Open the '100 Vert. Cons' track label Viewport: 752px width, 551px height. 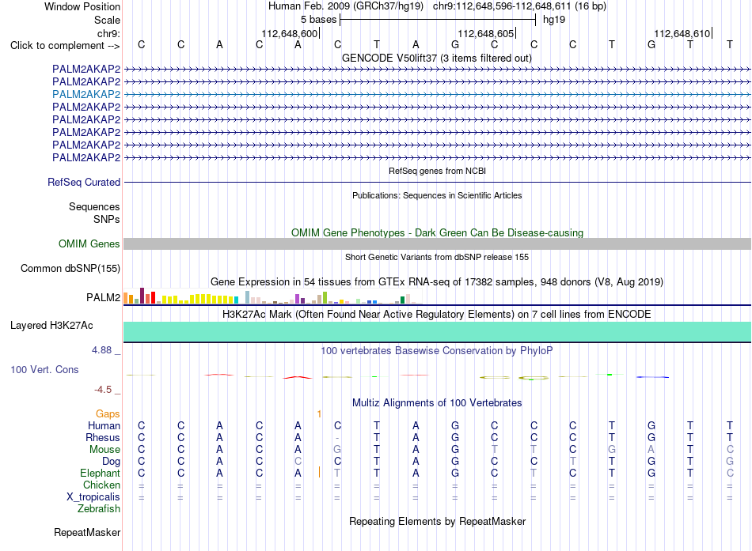(44, 369)
